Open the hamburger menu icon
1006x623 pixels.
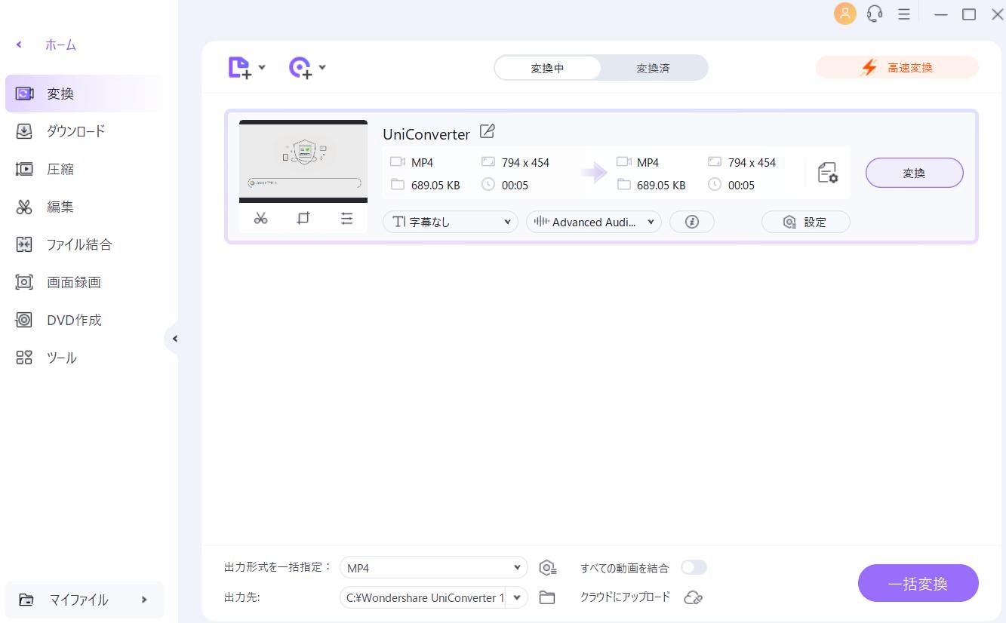pyautogui.click(x=903, y=14)
